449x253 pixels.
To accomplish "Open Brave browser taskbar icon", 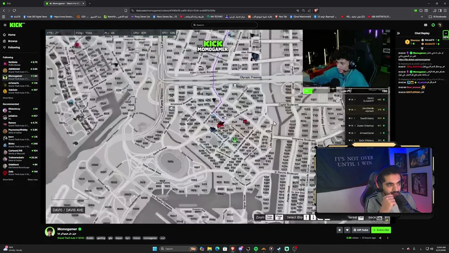I will coord(233,249).
